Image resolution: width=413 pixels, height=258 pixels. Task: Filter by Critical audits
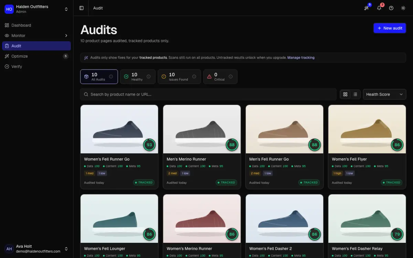tap(220, 77)
